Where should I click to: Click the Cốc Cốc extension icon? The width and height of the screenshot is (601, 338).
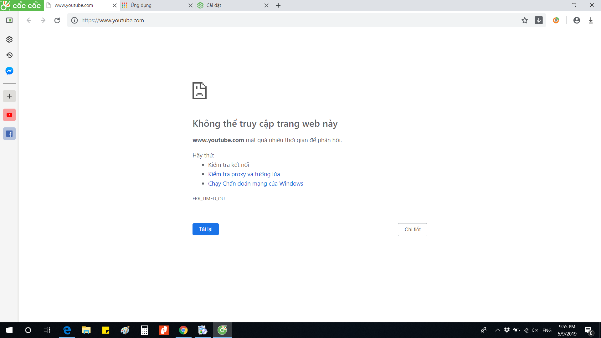[x=556, y=20]
